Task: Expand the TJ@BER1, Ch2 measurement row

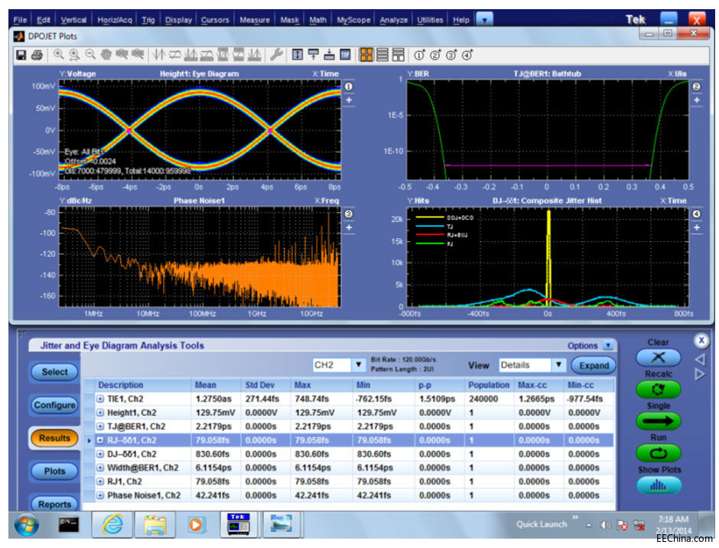Action: click(x=100, y=426)
